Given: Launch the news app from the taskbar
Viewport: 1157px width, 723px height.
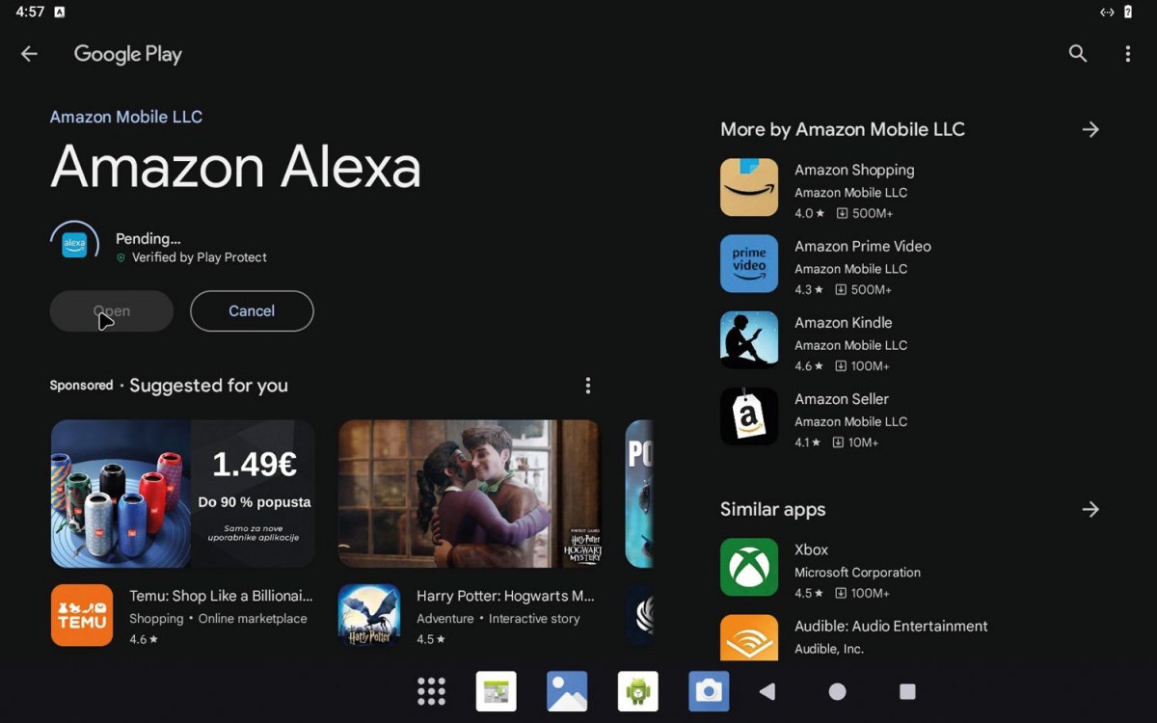Looking at the screenshot, I should (497, 691).
